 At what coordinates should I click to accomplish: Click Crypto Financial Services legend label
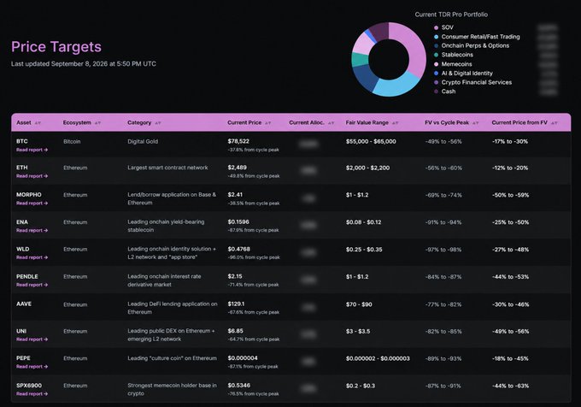[x=477, y=82]
